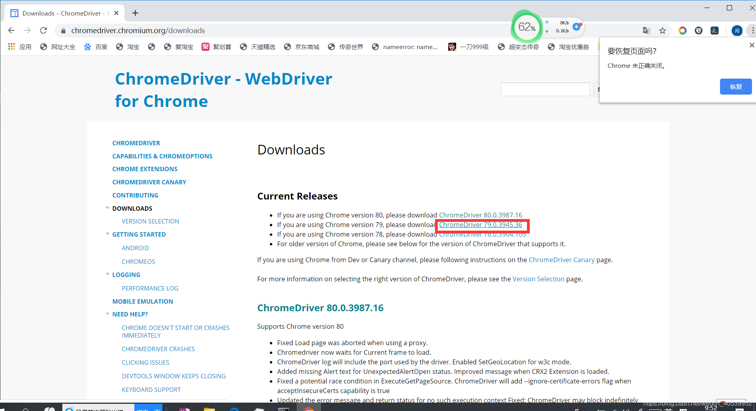Collapse the DOWNLOADS sidebar section
756x411 pixels.
coord(108,207)
